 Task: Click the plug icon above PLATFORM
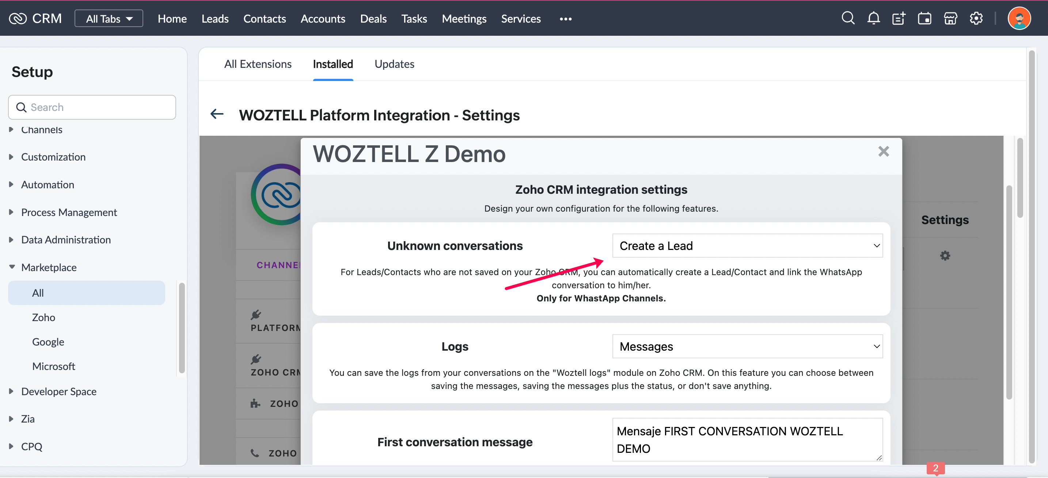pyautogui.click(x=256, y=314)
